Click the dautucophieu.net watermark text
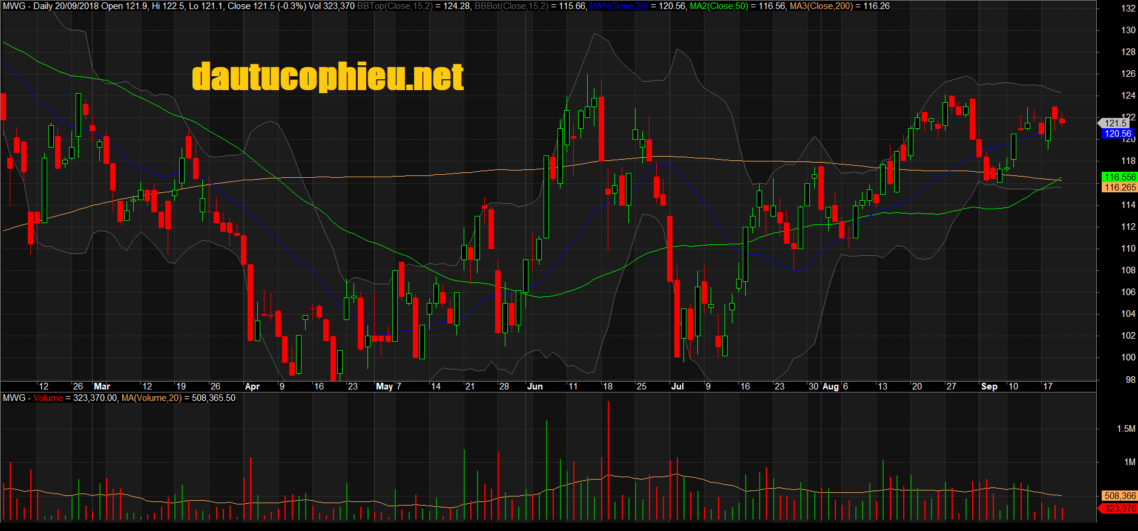 click(x=327, y=77)
